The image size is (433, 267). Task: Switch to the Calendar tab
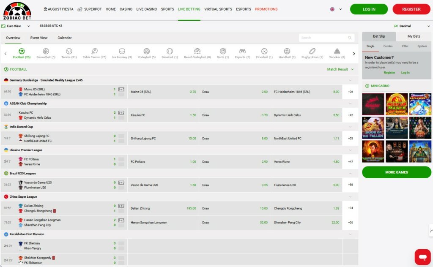pos(65,38)
